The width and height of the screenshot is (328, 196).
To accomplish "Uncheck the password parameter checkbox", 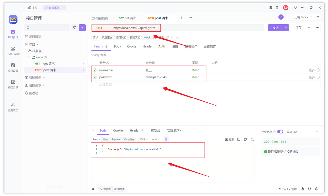I will 95,77.
